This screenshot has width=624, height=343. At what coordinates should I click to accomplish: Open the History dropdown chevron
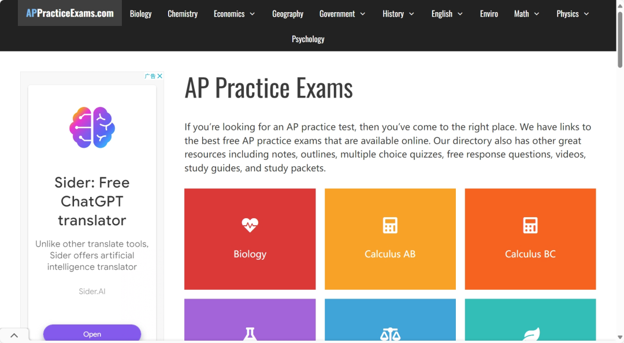[411, 14]
